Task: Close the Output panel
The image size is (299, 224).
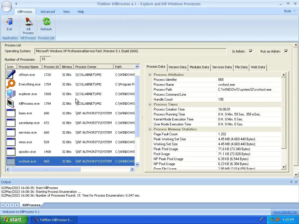Action: pyautogui.click(x=296, y=182)
